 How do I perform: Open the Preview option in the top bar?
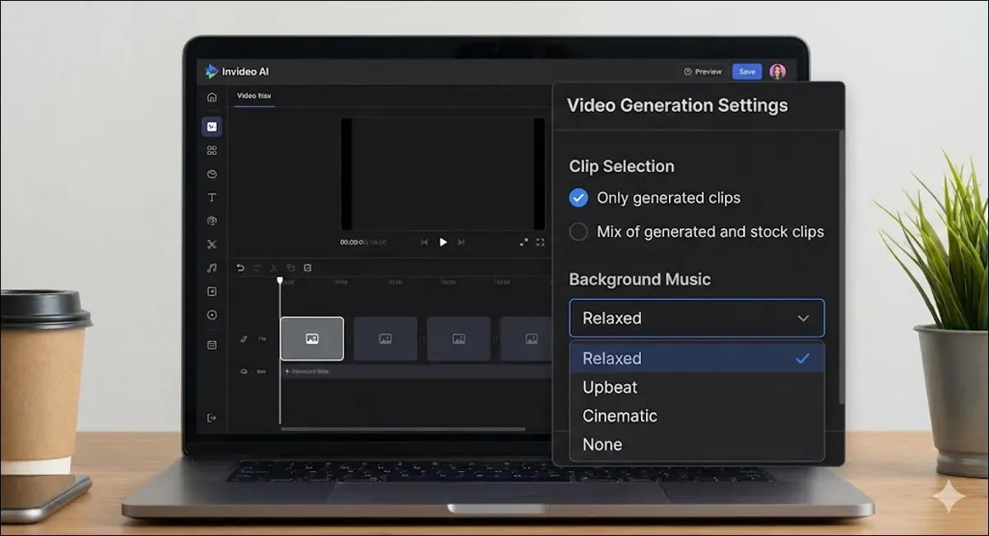click(703, 72)
